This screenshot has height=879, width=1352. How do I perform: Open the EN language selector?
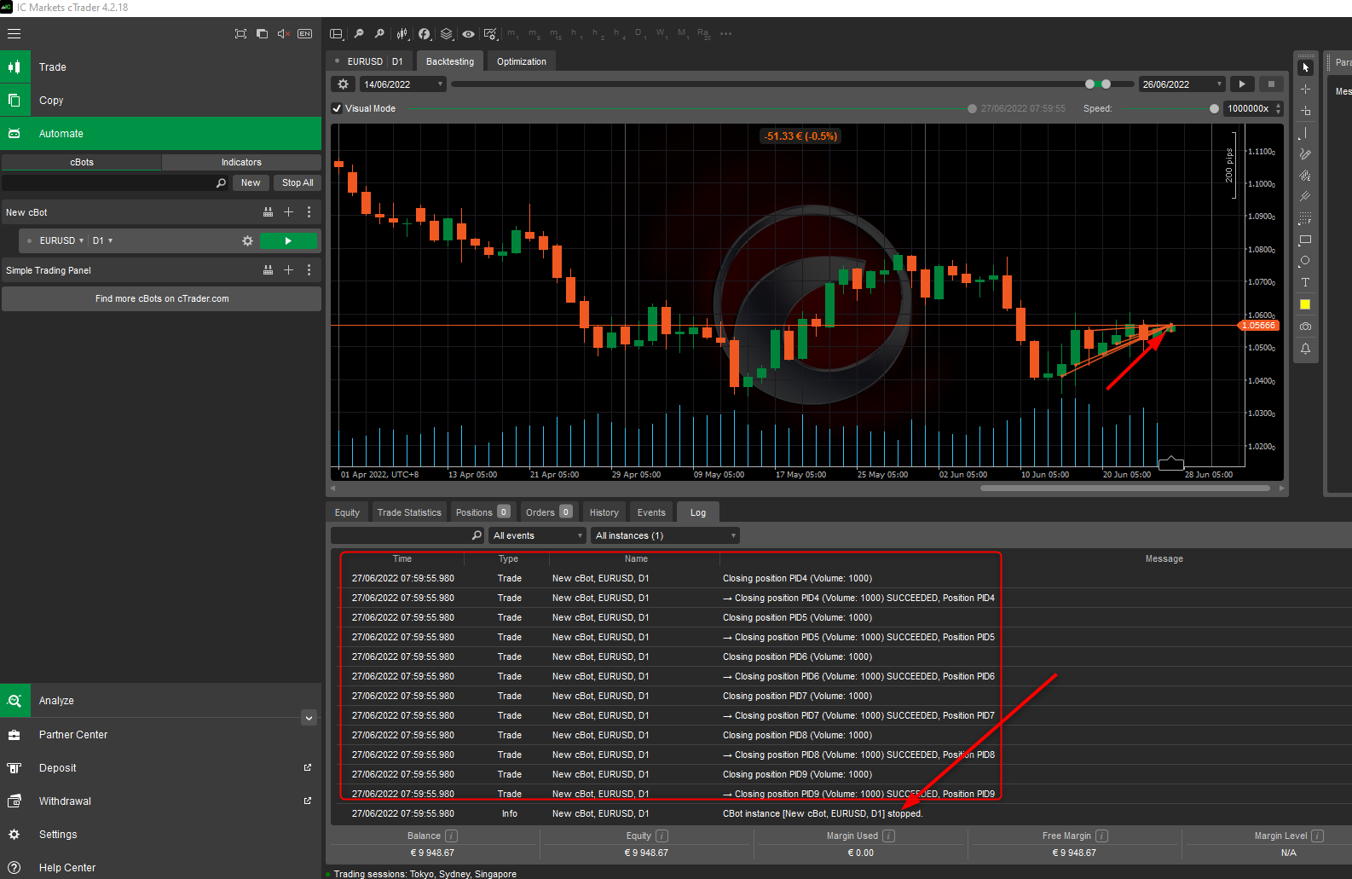coord(304,34)
